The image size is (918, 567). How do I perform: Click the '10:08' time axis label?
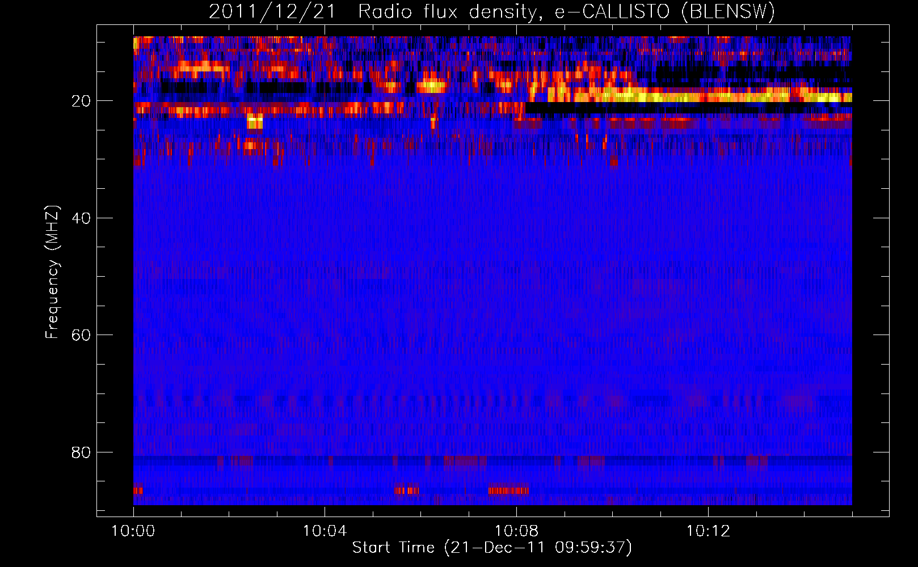click(x=516, y=531)
